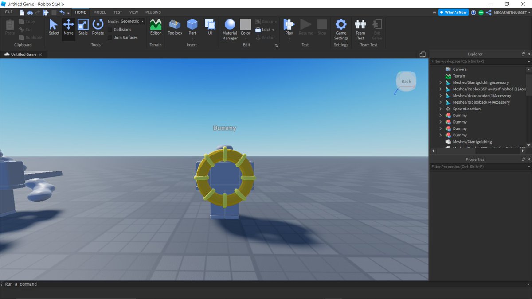
Task: Expand the SpawnLocation node
Action: coord(440,109)
